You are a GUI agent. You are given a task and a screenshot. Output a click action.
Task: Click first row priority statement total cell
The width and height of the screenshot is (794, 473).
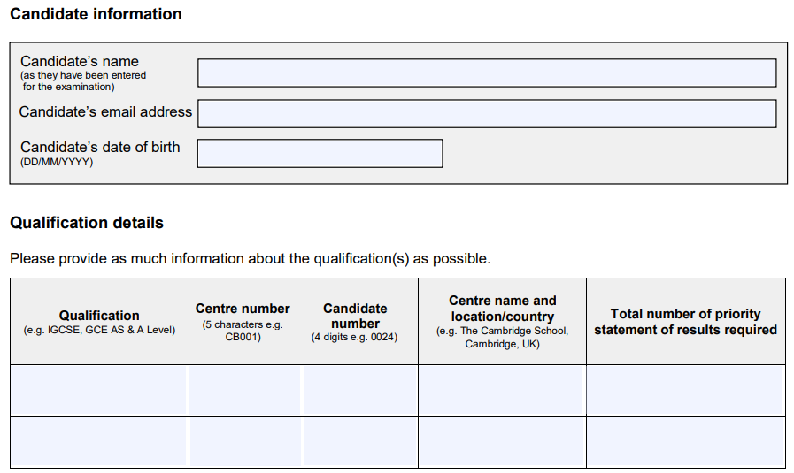click(x=686, y=391)
